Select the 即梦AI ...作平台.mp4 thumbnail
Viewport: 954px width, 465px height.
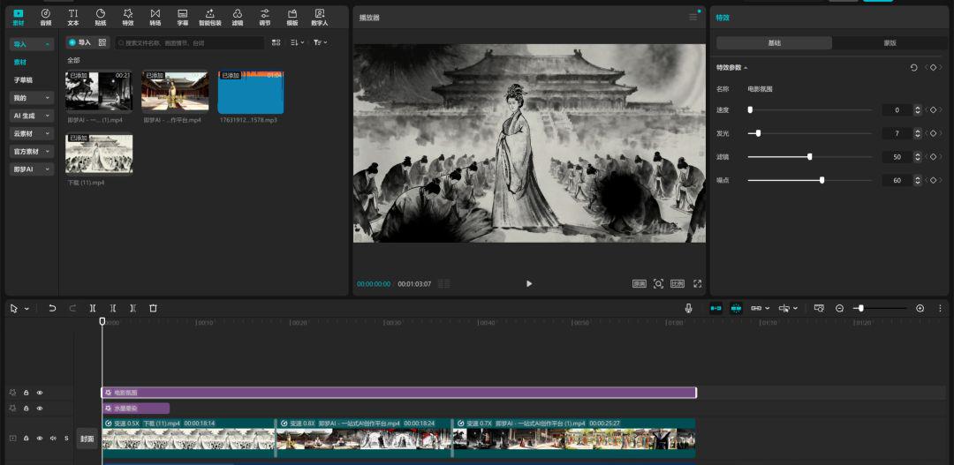click(x=175, y=91)
